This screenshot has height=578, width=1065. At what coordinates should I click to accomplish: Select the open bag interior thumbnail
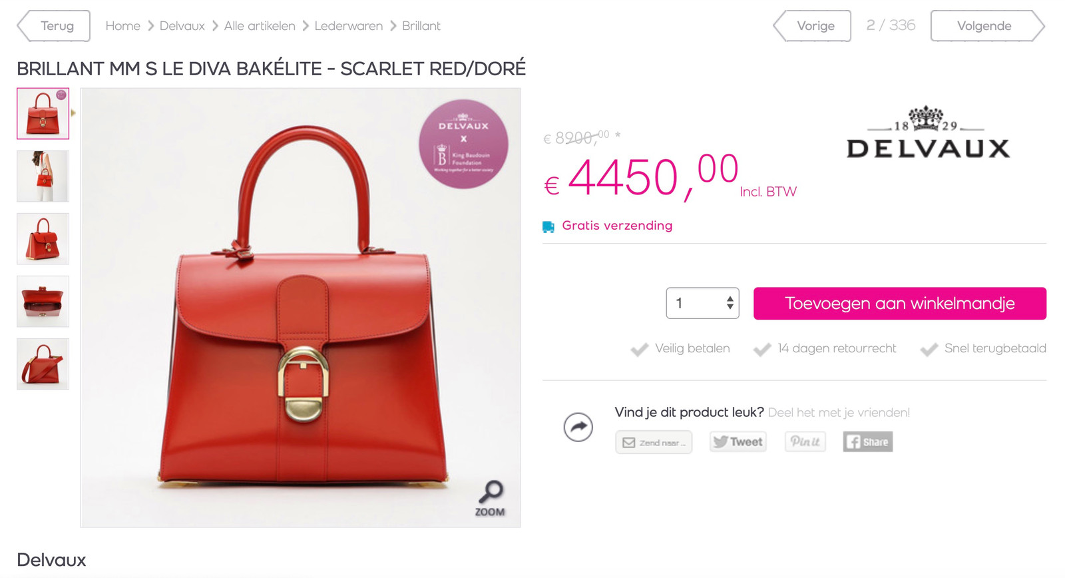(43, 302)
